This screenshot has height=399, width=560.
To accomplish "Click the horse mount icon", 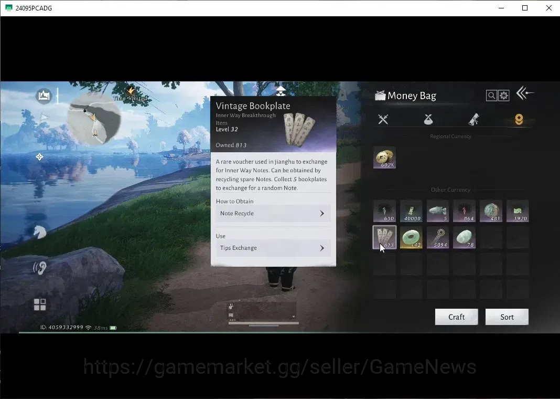I will click(x=40, y=232).
